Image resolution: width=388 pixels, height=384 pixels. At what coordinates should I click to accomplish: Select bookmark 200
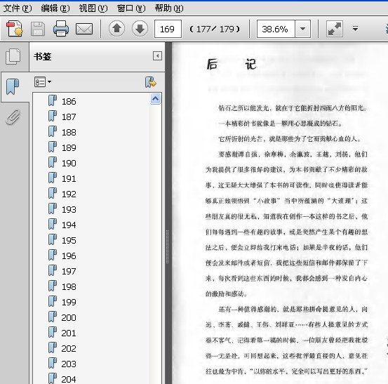point(69,317)
